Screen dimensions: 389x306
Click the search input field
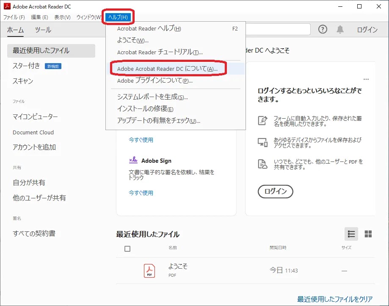(278, 29)
